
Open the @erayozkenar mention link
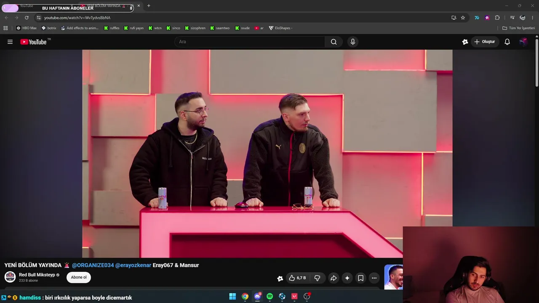coord(133,265)
